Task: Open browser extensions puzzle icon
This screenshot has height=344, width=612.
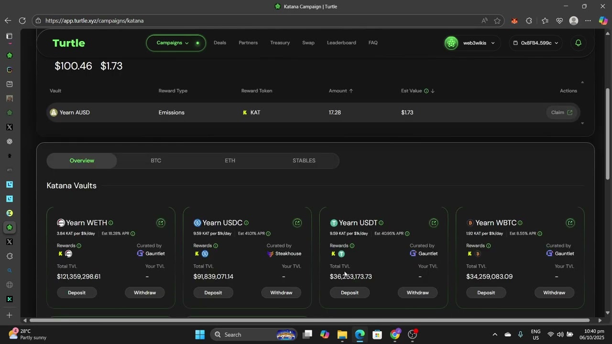Action: click(x=529, y=21)
